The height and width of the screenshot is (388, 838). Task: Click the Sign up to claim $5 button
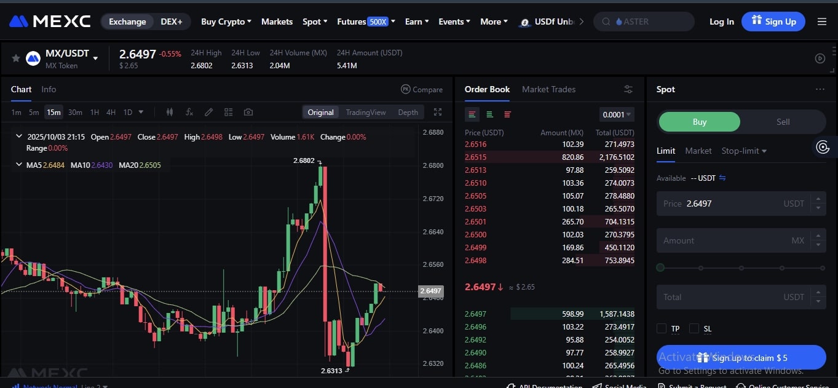click(741, 357)
